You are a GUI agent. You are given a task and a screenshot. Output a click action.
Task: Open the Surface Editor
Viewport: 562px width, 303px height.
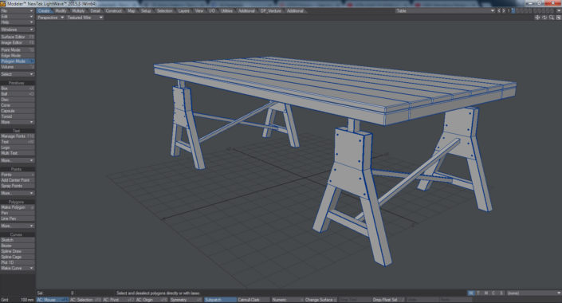(x=18, y=37)
